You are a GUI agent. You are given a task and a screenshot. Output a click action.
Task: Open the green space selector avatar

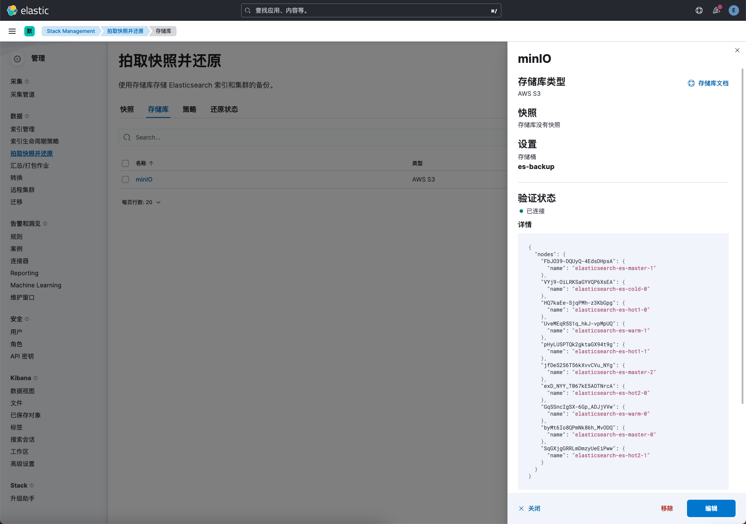click(x=29, y=31)
